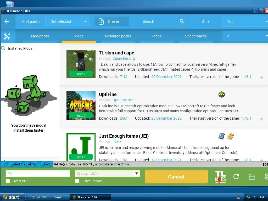Click the yellow map icon on JEI
The width and height of the screenshot is (268, 201).
pos(231,136)
